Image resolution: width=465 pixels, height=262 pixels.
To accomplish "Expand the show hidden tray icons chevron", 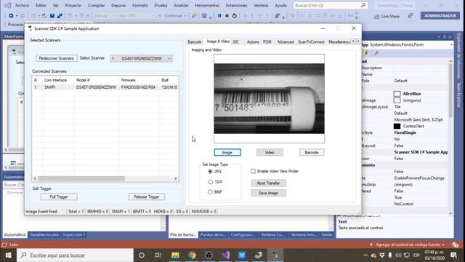I will coord(365,255).
